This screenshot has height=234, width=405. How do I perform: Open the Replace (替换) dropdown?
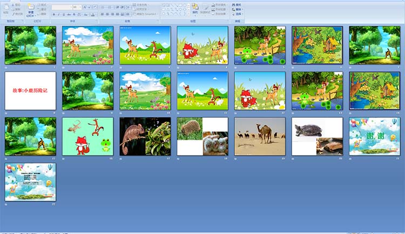pyautogui.click(x=237, y=9)
